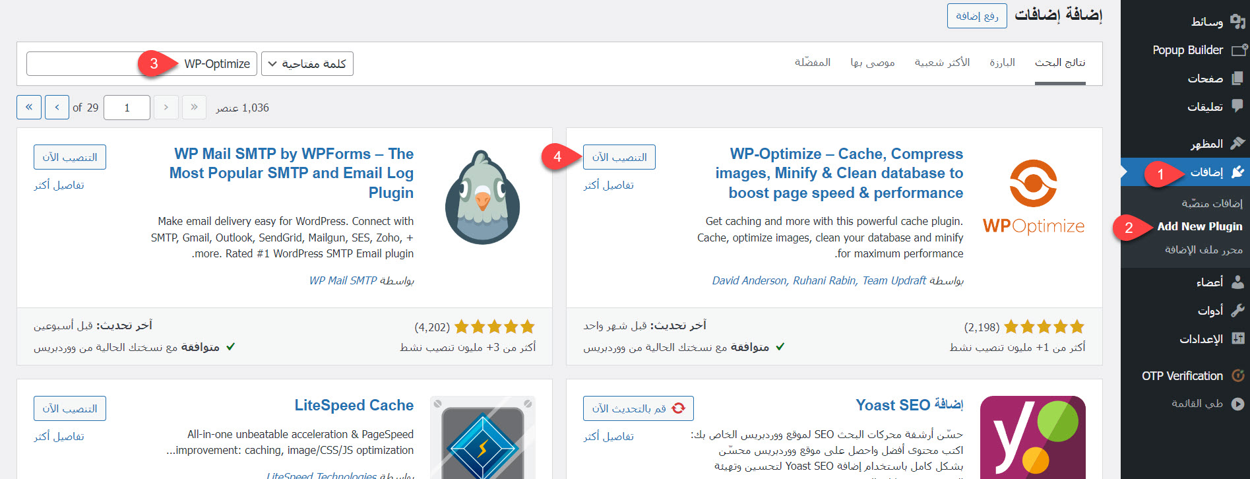Click Update Now for Yoast SEO

tap(638, 408)
